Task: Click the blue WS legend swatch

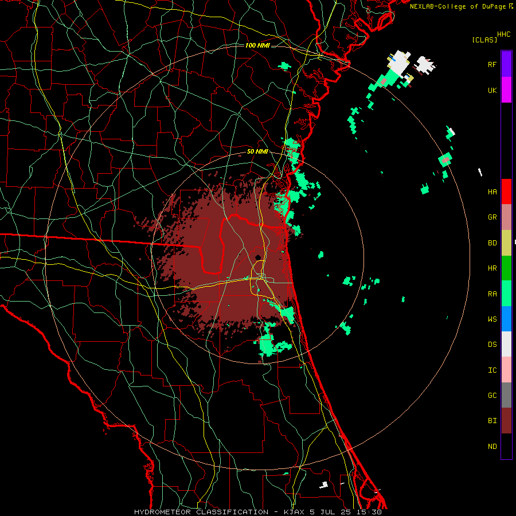Action: point(506,319)
